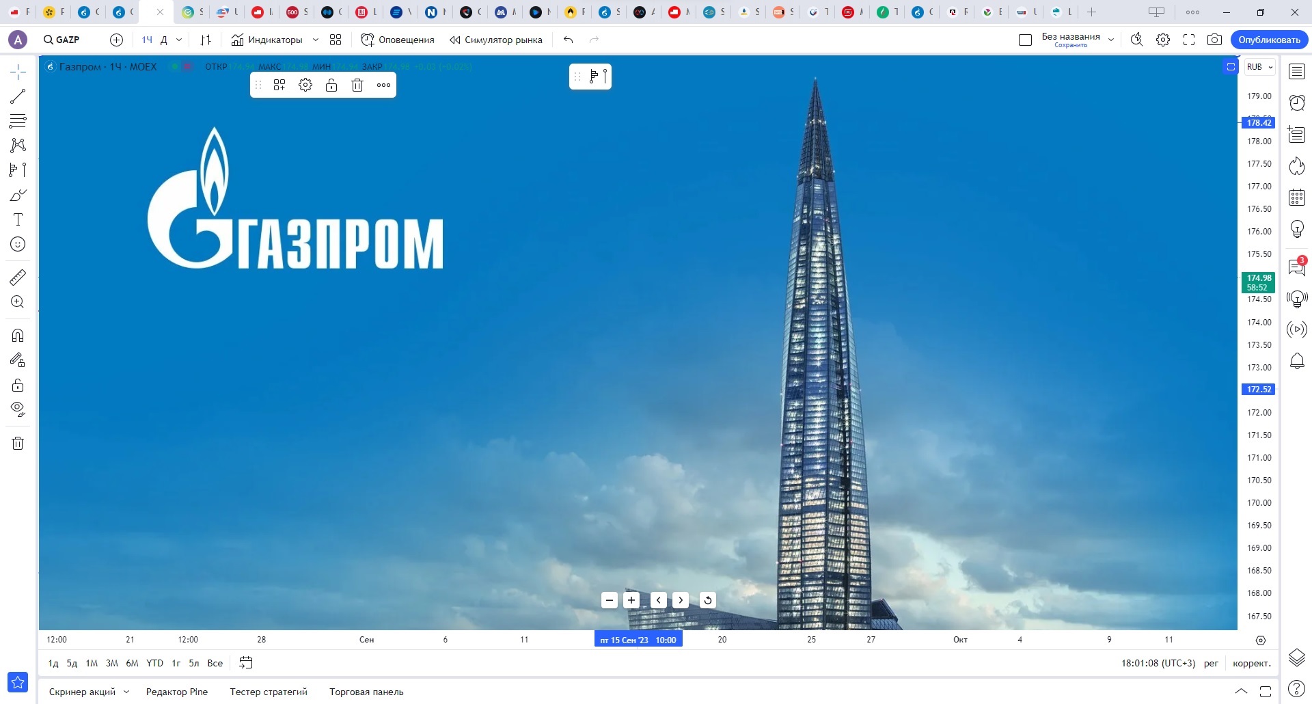Open the alerts clock panel
The image size is (1312, 704).
(1297, 103)
